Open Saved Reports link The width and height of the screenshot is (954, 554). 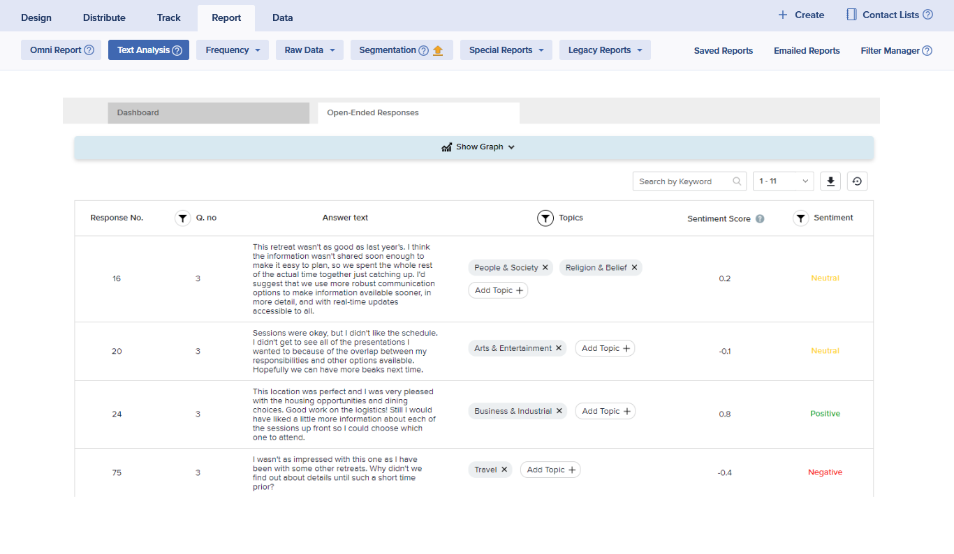[723, 51]
